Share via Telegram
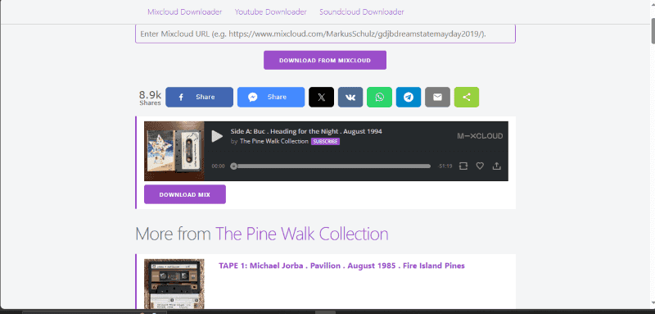This screenshot has width=655, height=314. (x=409, y=97)
